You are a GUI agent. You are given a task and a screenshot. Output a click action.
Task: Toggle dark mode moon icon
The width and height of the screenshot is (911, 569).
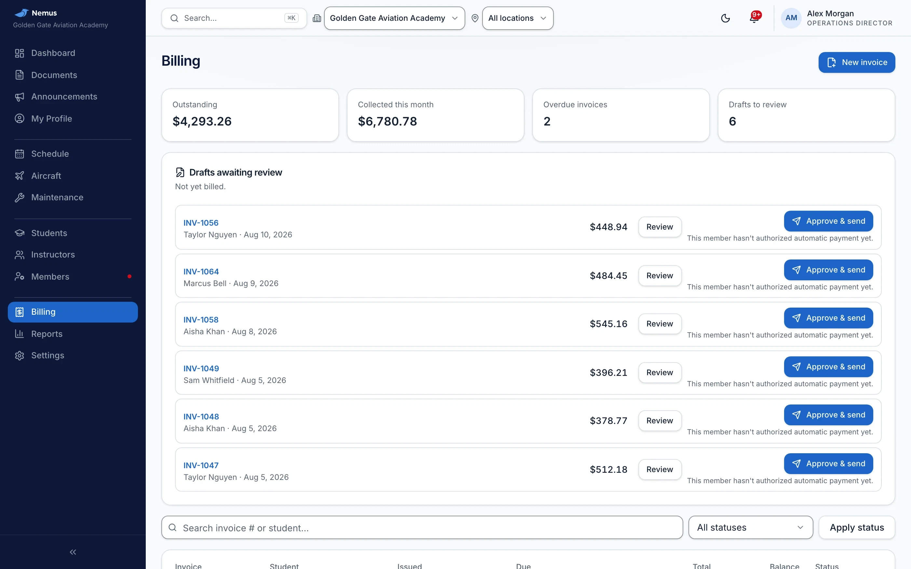pos(726,18)
